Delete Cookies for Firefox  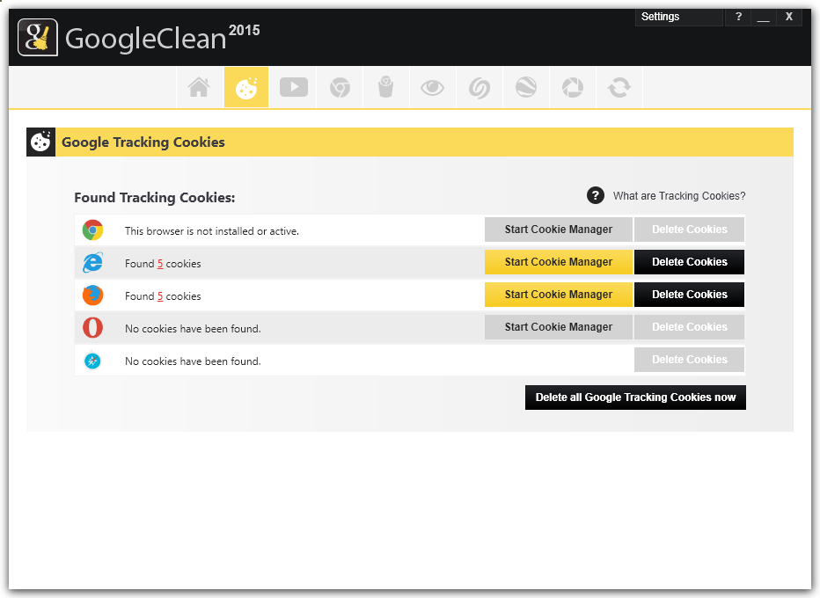[x=689, y=295]
